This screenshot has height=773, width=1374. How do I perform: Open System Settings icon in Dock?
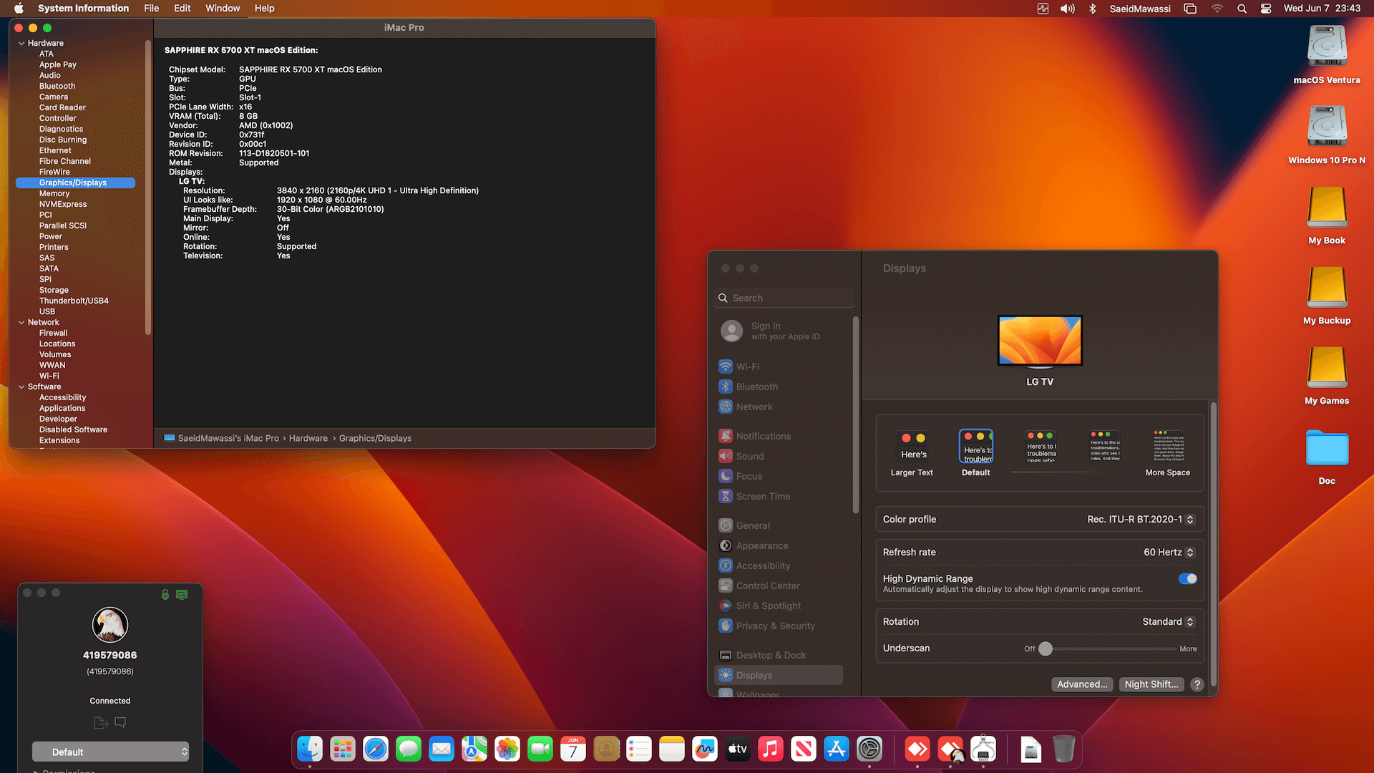[x=869, y=749]
